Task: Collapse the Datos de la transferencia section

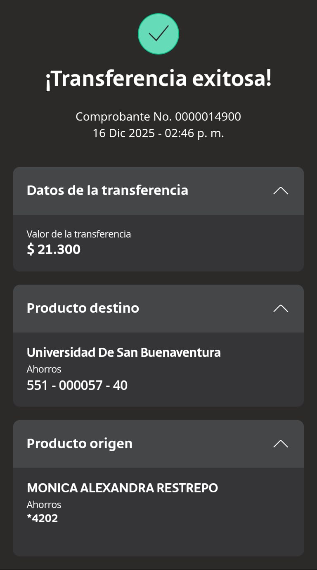Action: tap(281, 191)
